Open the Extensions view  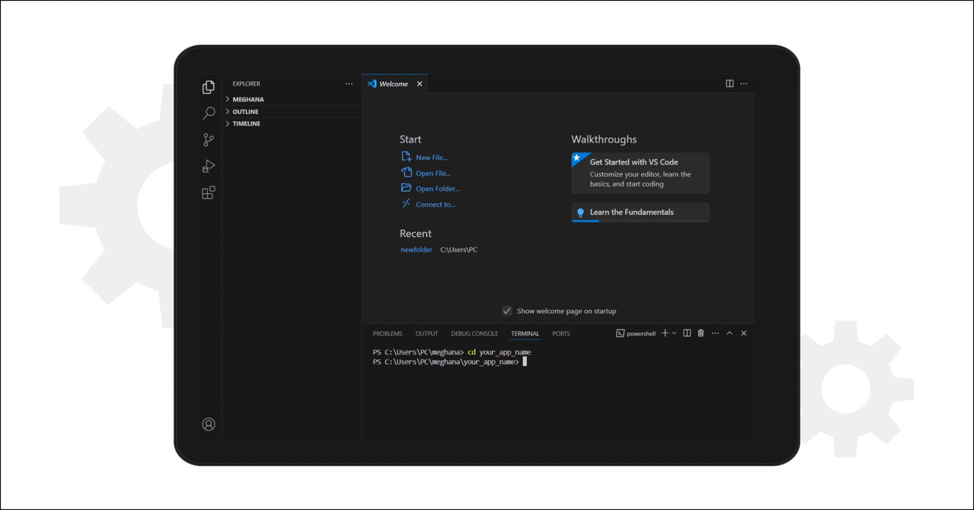[x=208, y=192]
